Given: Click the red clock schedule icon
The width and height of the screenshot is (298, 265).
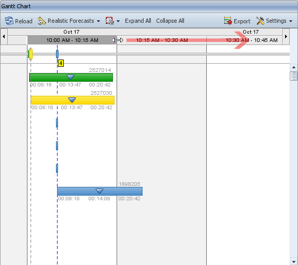Looking at the screenshot, I should tap(110, 21).
